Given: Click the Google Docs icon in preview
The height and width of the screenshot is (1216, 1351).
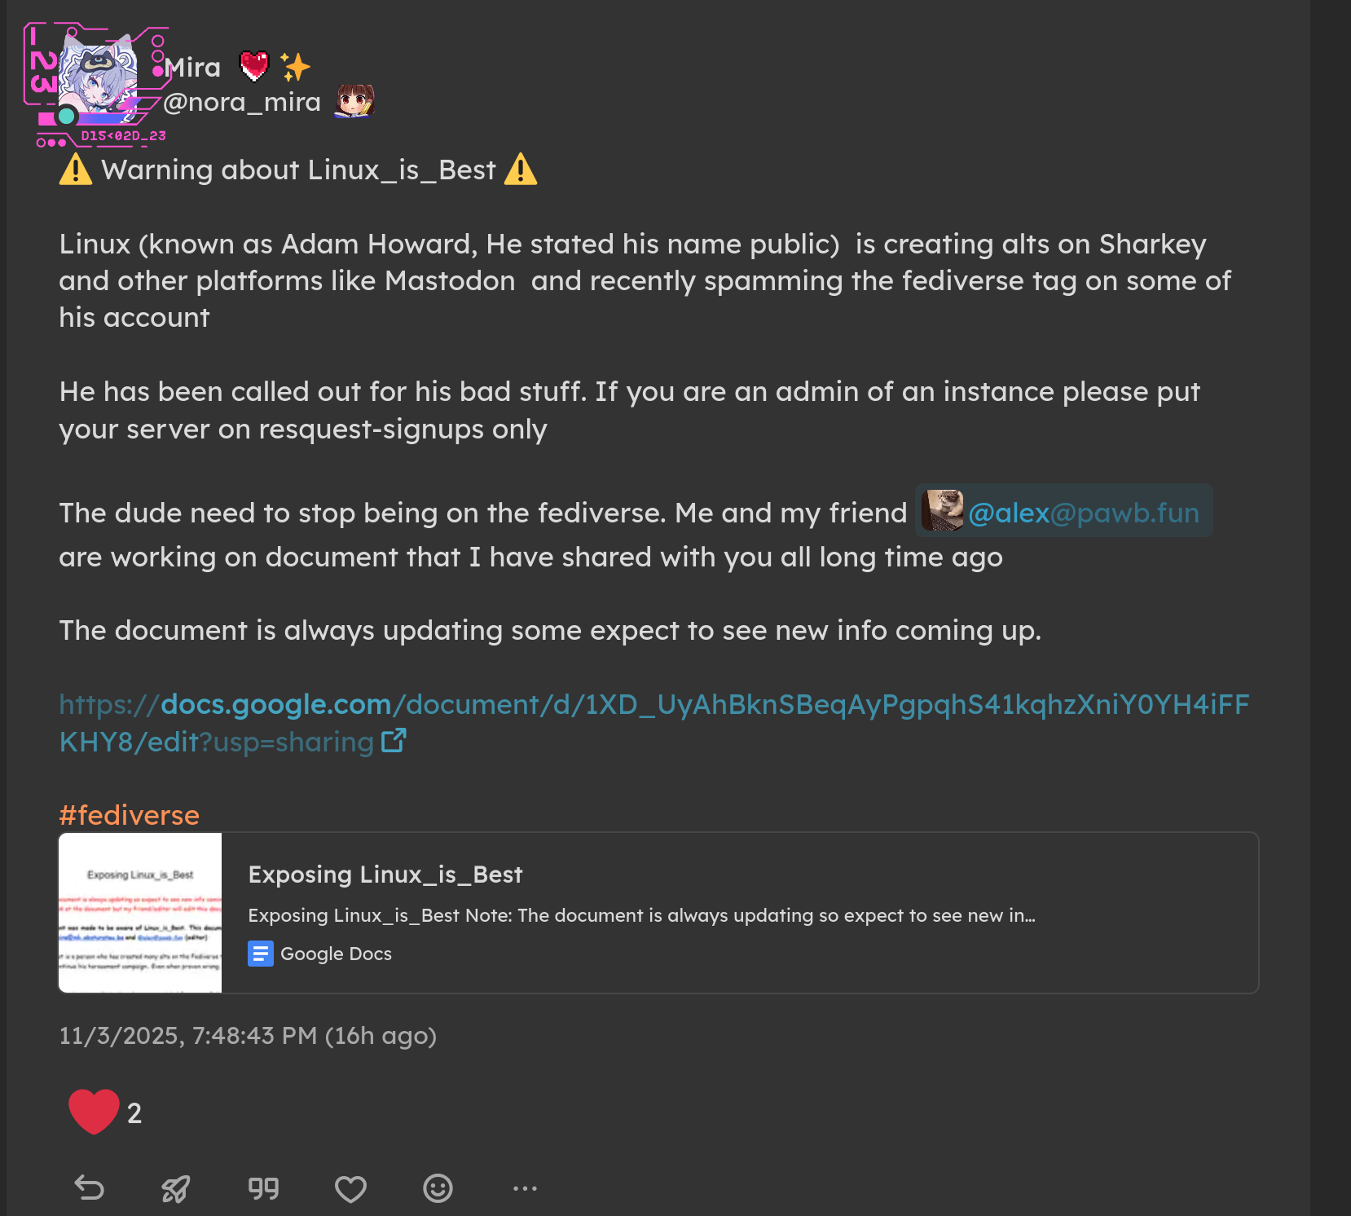Looking at the screenshot, I should click(x=260, y=954).
